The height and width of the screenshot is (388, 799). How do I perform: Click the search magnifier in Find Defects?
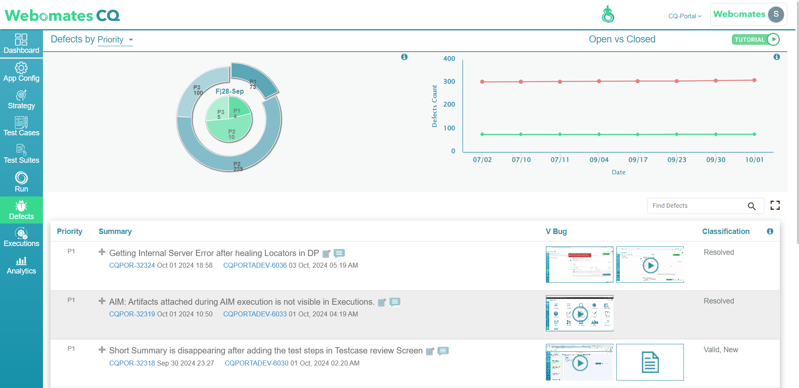click(751, 206)
